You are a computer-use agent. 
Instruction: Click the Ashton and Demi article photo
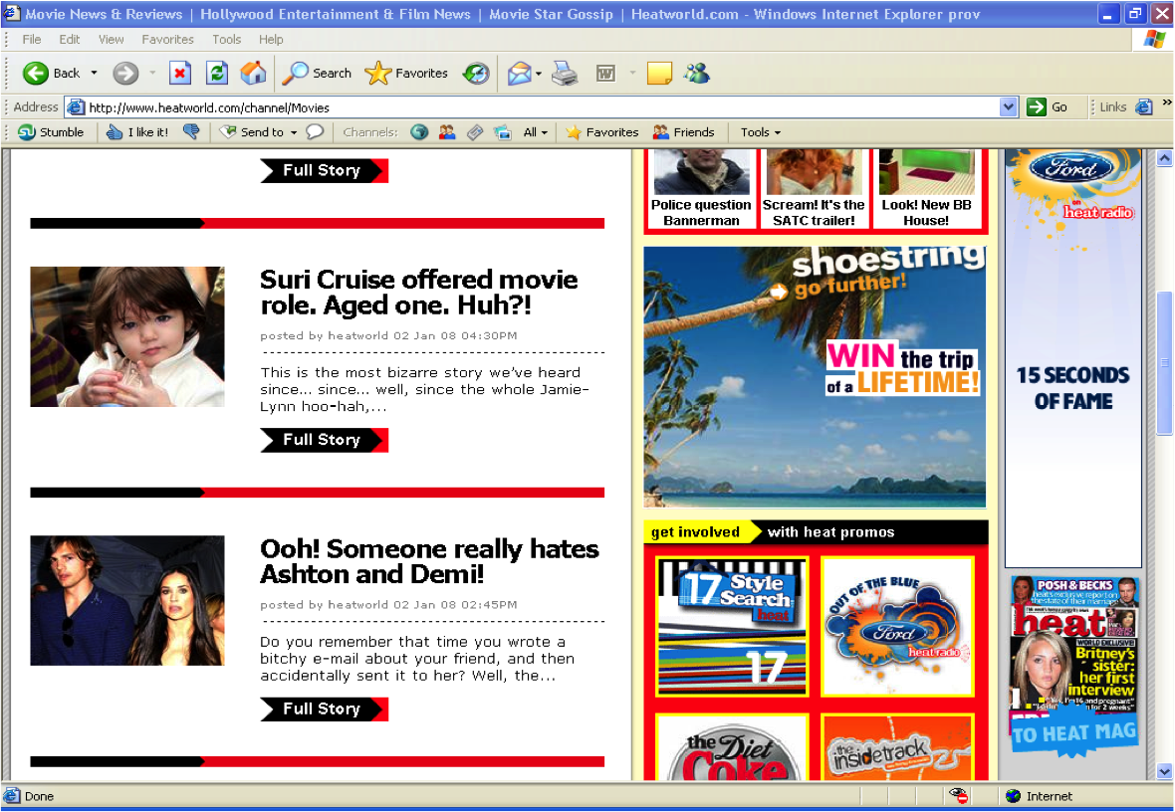click(x=127, y=600)
